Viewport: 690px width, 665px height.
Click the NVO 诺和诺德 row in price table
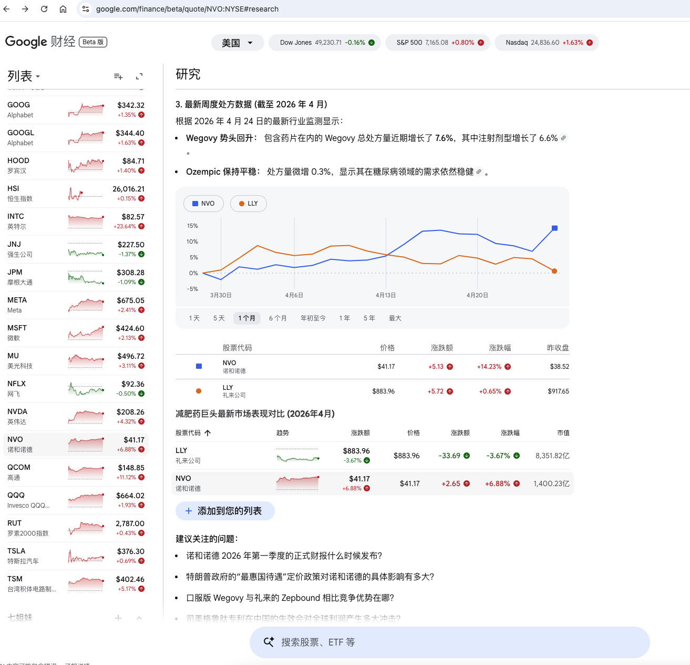click(373, 367)
